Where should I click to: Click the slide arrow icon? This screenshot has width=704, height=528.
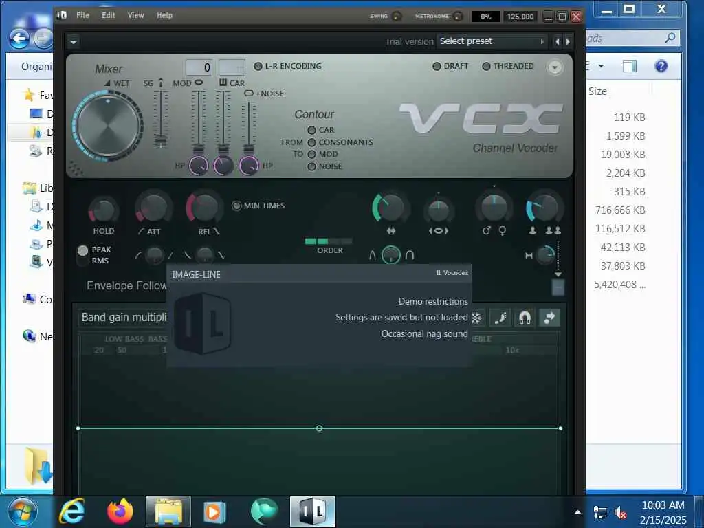[549, 318]
